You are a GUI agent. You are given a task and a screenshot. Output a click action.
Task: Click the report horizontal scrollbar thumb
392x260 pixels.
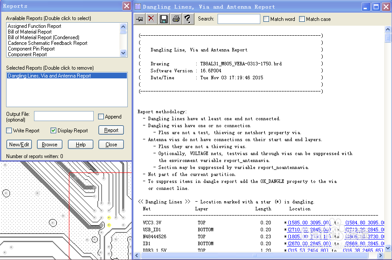255,255
